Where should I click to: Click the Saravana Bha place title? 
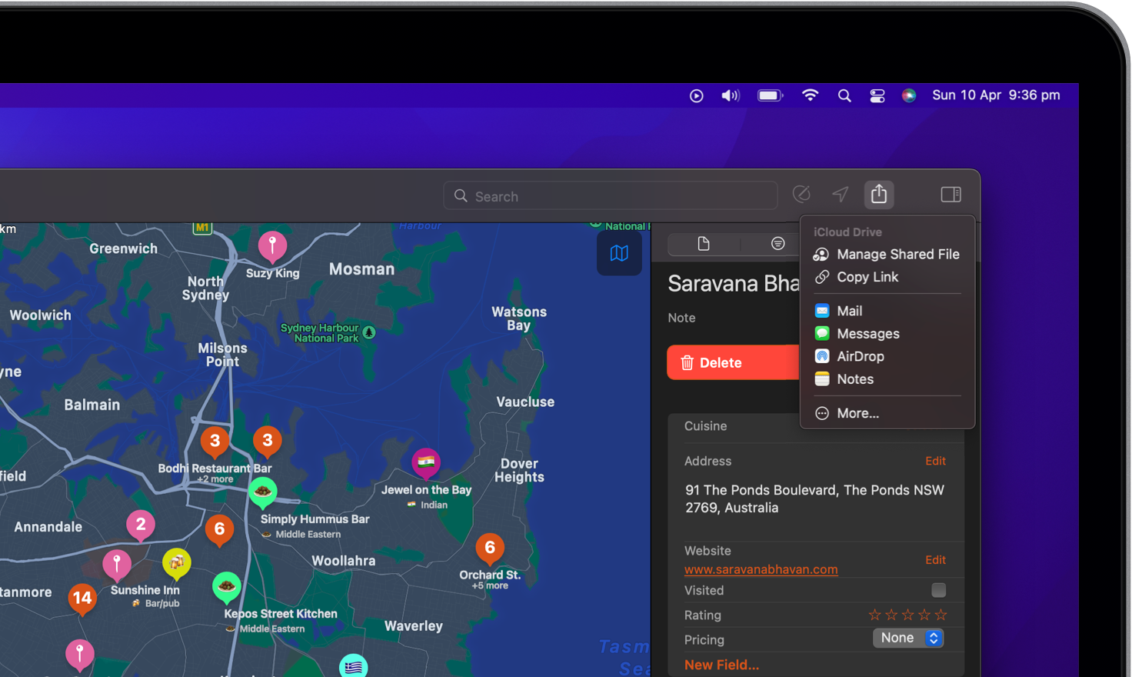[x=734, y=284]
